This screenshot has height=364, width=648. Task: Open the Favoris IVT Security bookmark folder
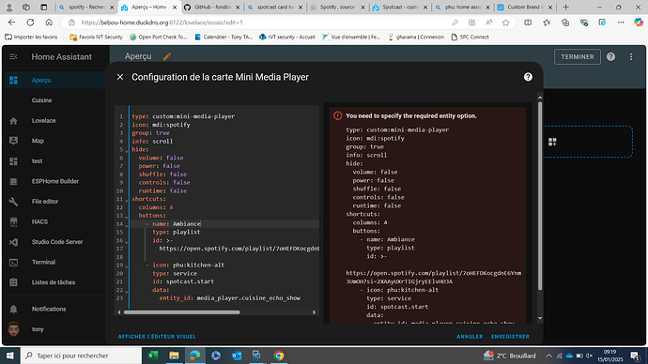(x=96, y=38)
